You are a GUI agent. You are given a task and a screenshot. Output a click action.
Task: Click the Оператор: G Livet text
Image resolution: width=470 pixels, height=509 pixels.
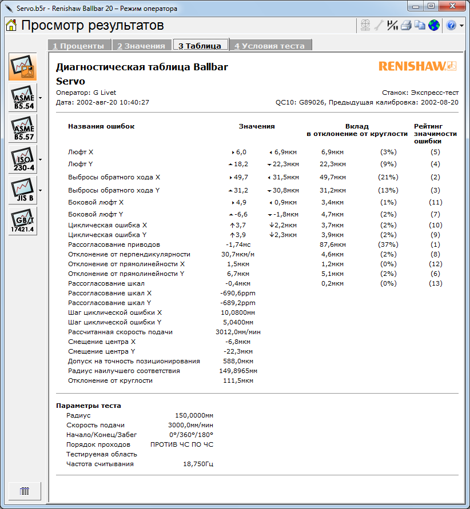(86, 93)
